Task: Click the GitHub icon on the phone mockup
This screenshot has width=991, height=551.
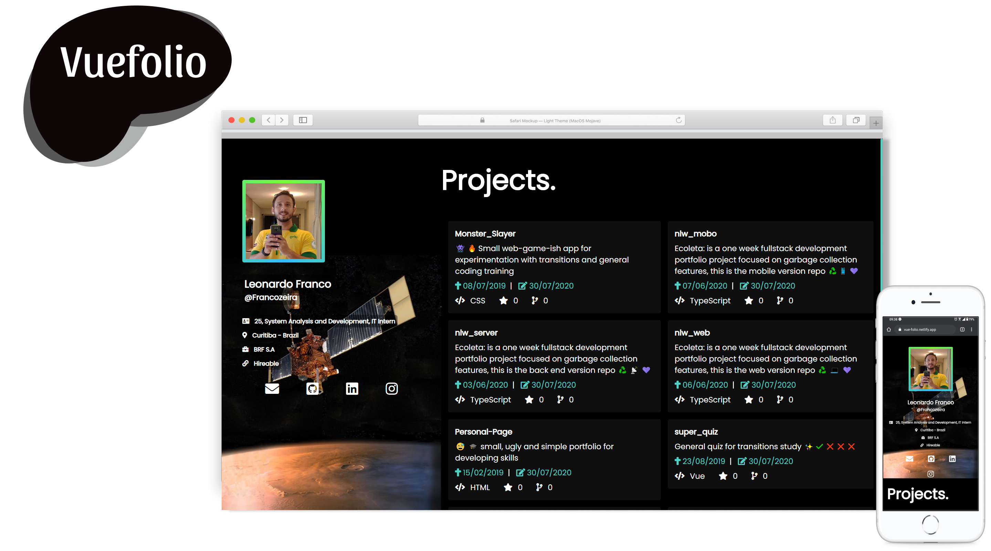Action: coord(931,458)
